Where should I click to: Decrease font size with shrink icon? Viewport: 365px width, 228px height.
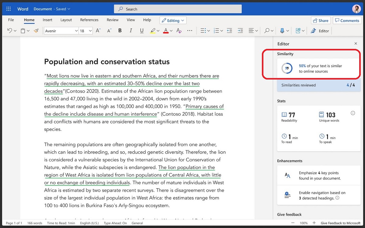pyautogui.click(x=109, y=31)
